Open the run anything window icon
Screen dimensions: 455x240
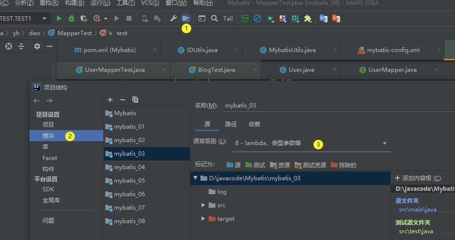(x=202, y=18)
